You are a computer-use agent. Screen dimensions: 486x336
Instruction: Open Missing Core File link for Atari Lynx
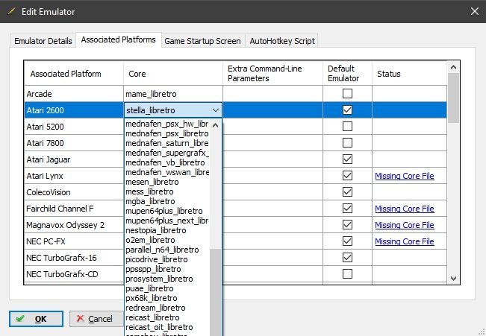point(404,176)
